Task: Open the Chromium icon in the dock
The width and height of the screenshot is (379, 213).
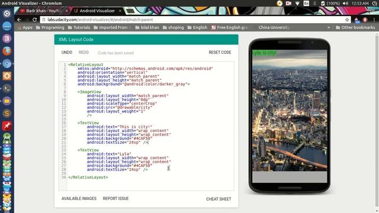Action: 7,63
